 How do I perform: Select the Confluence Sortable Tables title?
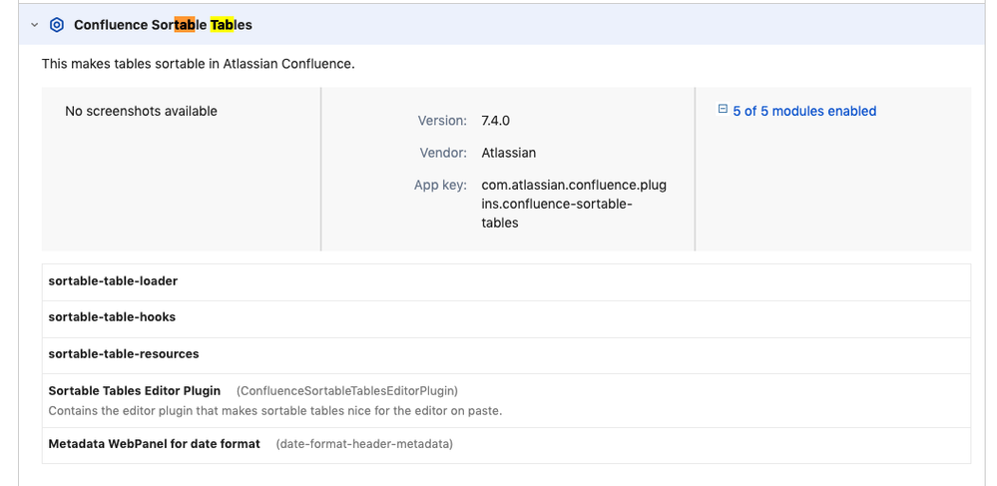click(163, 25)
